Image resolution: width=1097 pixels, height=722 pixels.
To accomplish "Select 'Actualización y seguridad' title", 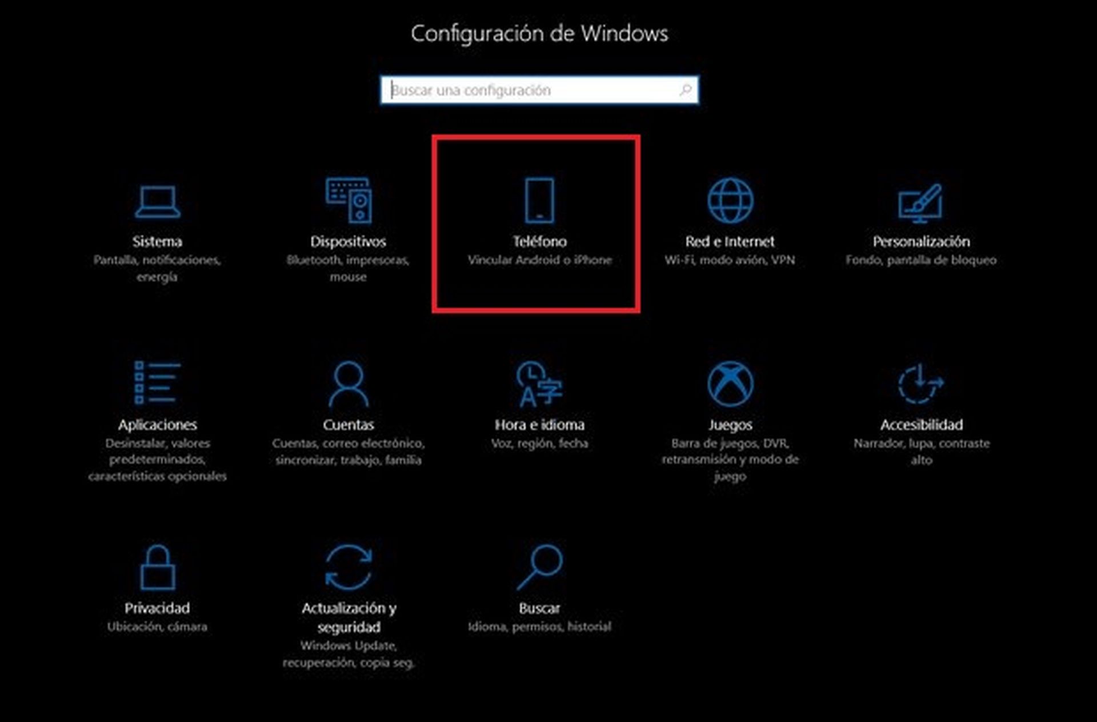I will click(349, 617).
